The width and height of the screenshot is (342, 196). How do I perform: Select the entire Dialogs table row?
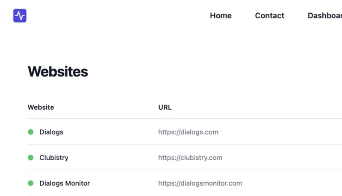265,132
